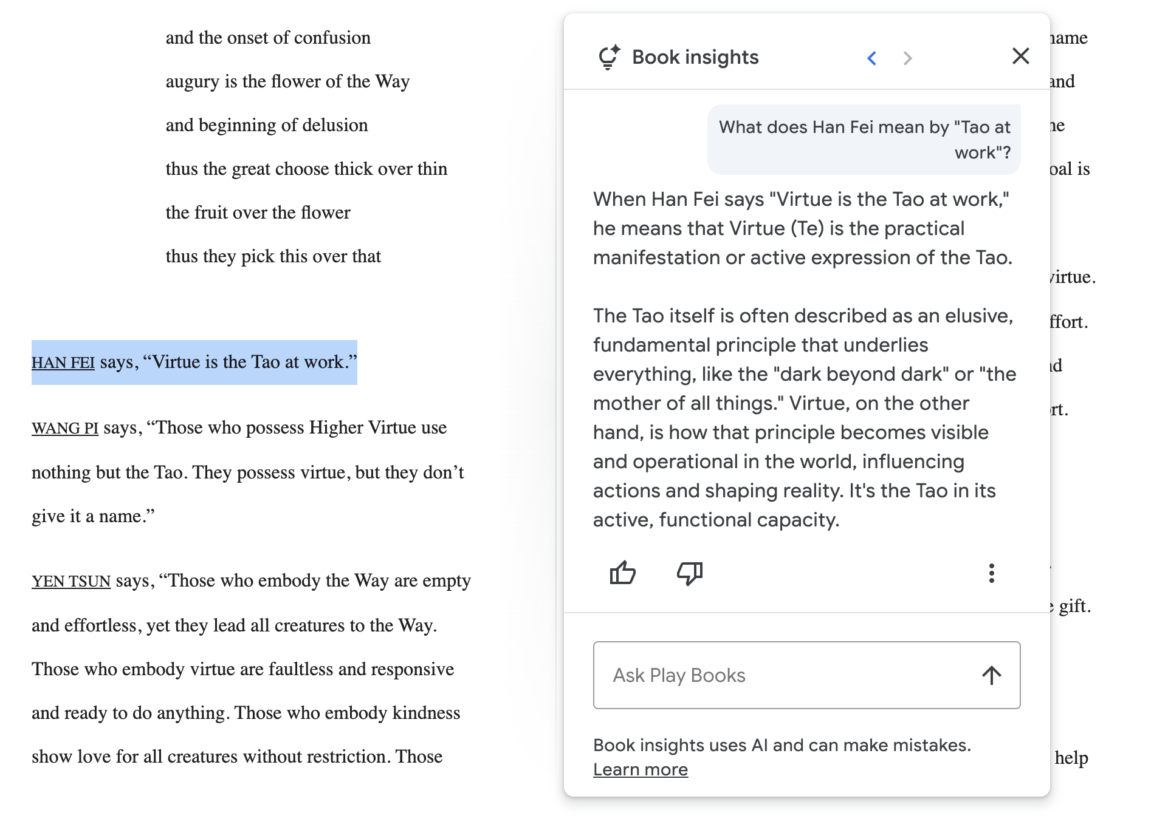Go to previous insight with left chevron

click(x=871, y=58)
